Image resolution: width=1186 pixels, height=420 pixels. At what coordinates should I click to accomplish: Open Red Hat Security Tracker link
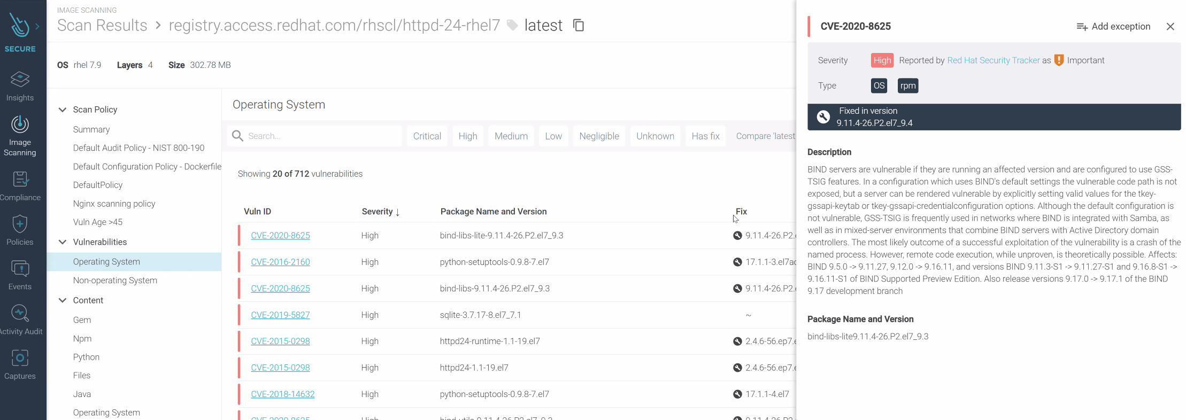(993, 60)
